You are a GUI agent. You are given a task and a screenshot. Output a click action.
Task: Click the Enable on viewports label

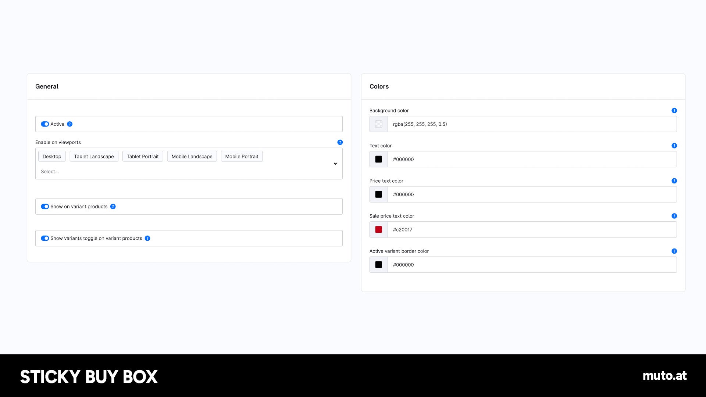(58, 142)
